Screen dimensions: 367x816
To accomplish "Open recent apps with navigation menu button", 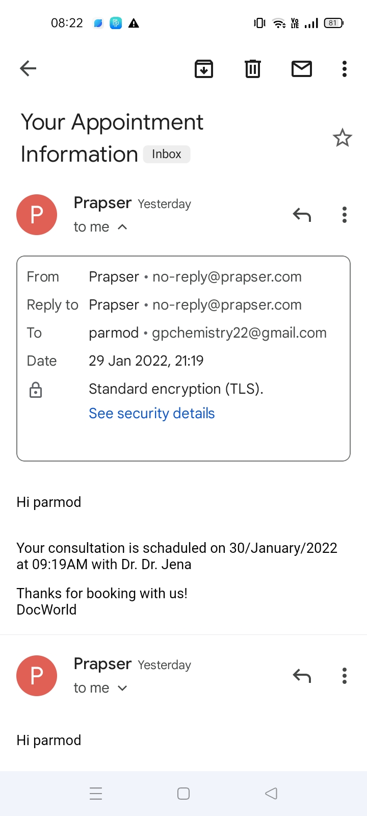I will point(96,794).
